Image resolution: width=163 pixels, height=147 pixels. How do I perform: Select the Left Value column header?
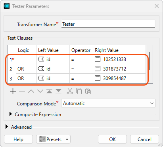[53, 50]
